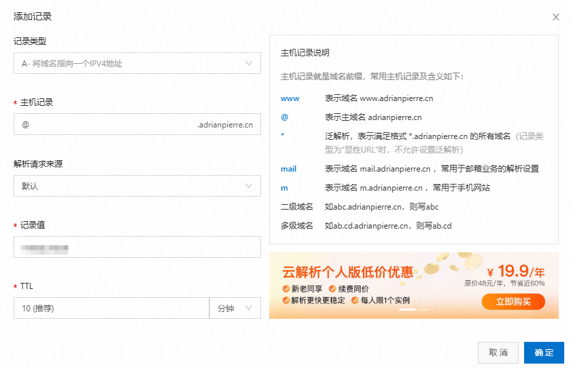Image resolution: width=571 pixels, height=369 pixels.
Task: Open the 分钟 TTL unit dropdown
Action: point(235,309)
